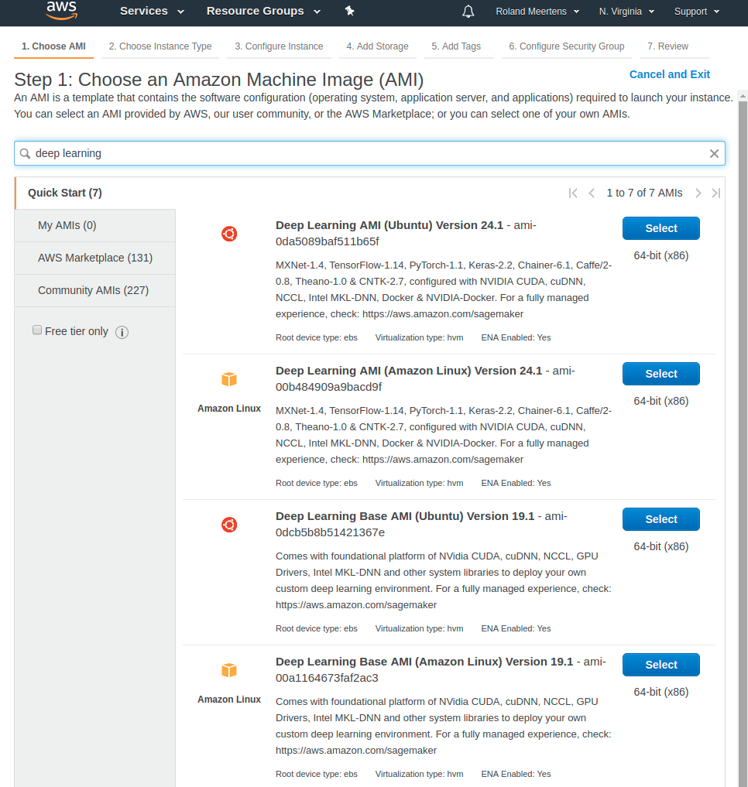This screenshot has height=787, width=748.
Task: Show Community AMIs in the sidebar
Action: click(x=93, y=290)
